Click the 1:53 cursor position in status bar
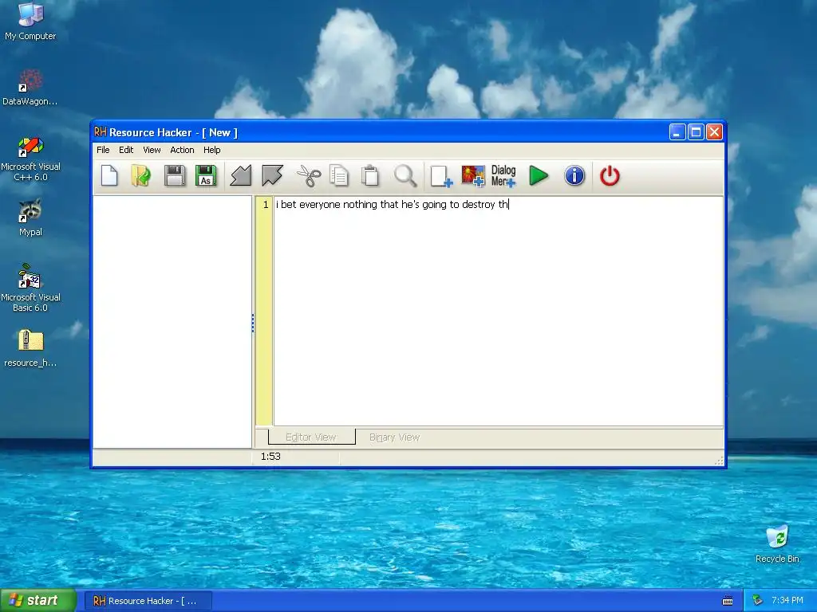 (271, 457)
